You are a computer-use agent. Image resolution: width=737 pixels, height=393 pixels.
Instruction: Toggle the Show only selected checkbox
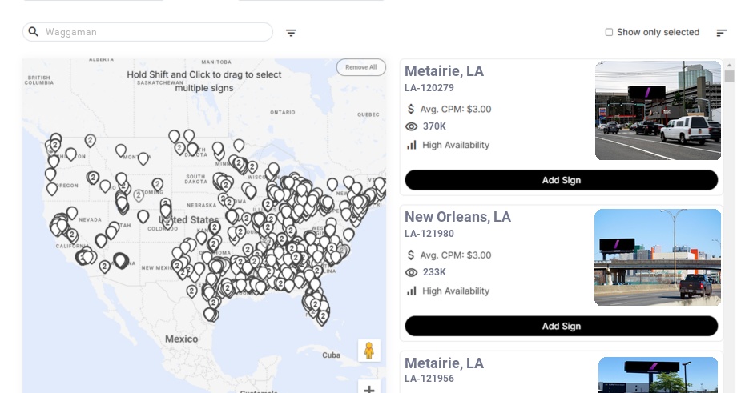[609, 33]
